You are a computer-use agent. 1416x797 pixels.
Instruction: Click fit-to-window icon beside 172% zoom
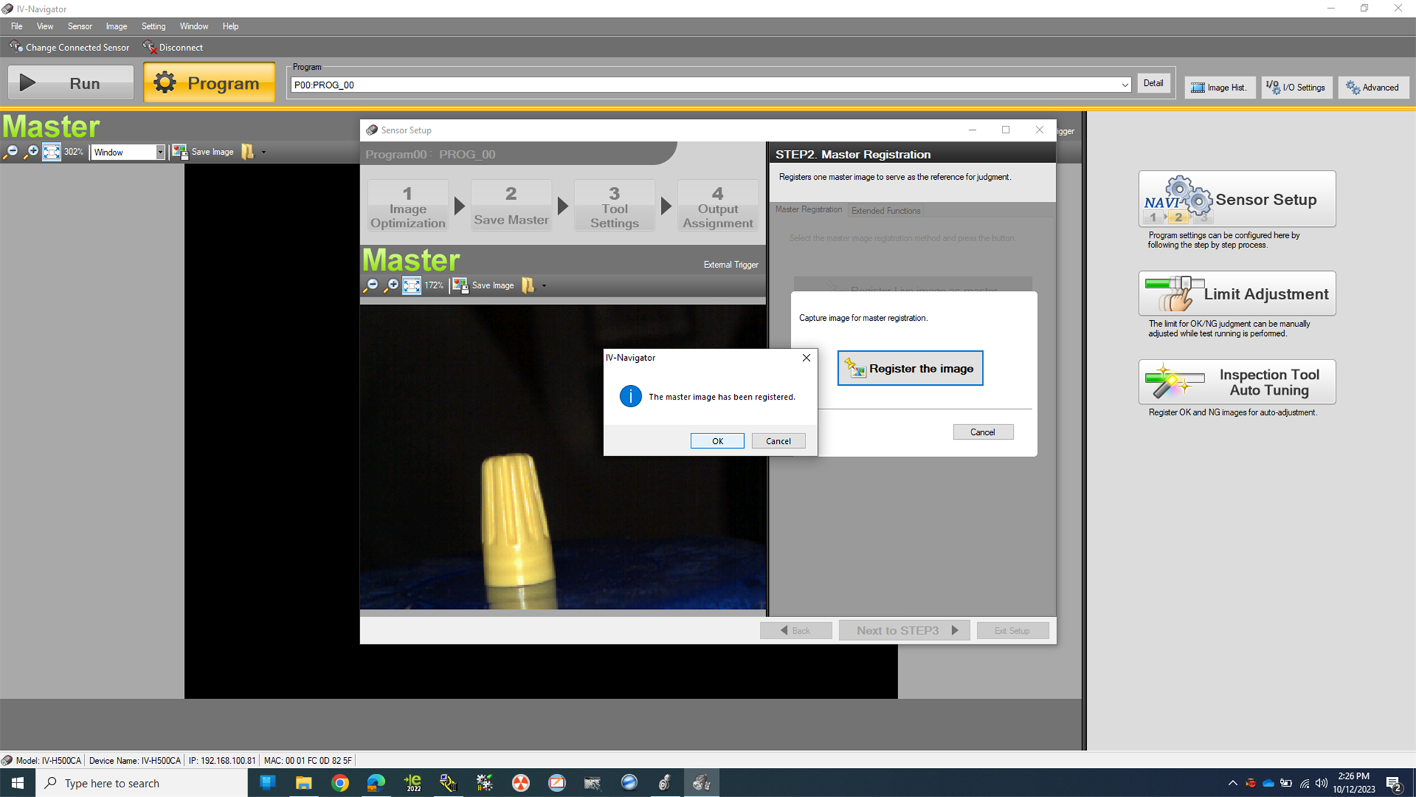point(411,285)
